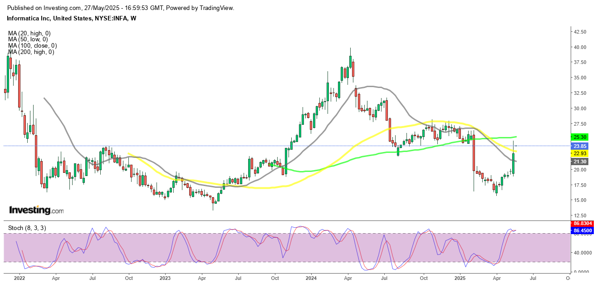The height and width of the screenshot is (284, 597).
Task: Click the 2025 label on the time axis
Action: pos(460,277)
